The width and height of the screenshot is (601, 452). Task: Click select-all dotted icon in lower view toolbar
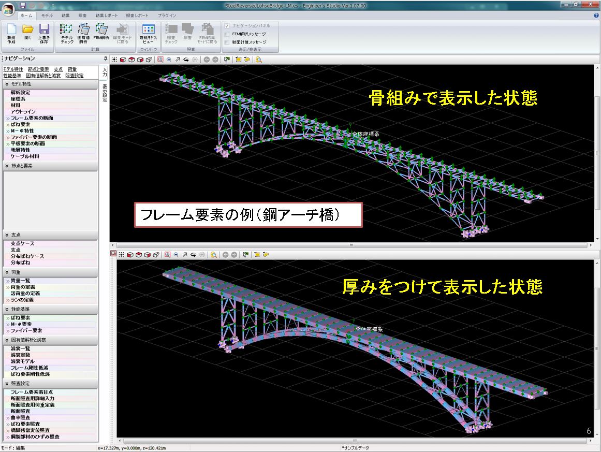(x=122, y=255)
